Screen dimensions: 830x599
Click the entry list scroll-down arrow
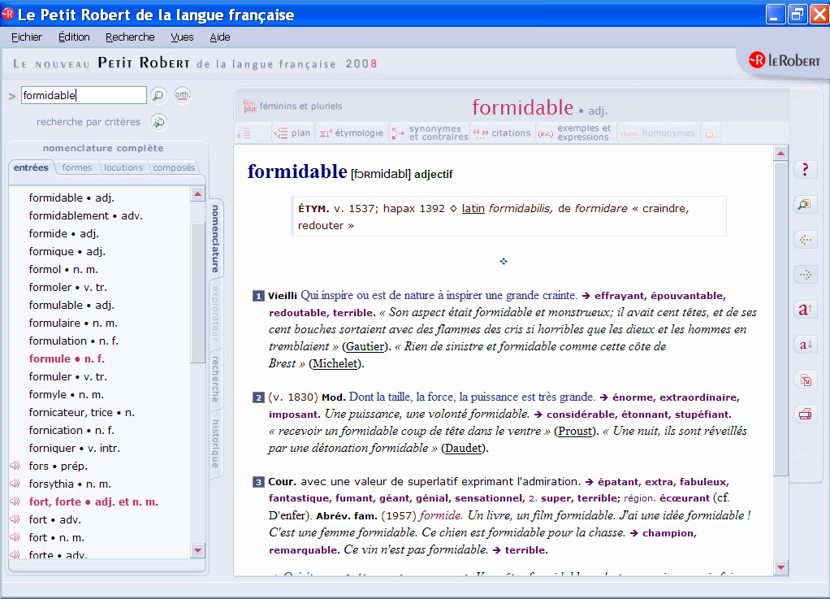(197, 550)
